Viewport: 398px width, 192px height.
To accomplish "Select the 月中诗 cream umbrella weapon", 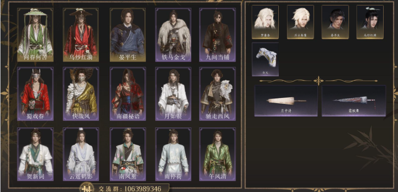I will click(286, 101).
